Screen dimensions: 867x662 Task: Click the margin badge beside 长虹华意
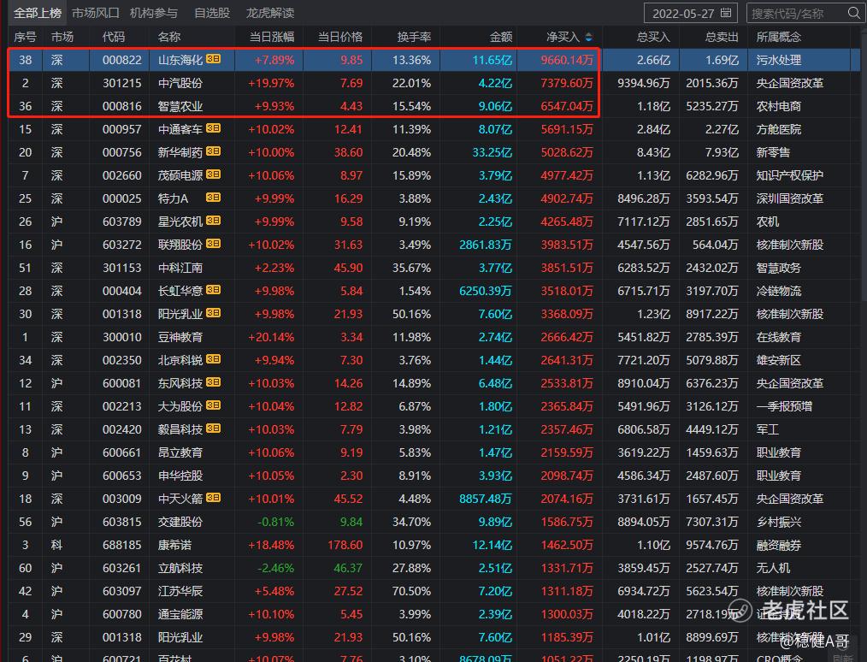[x=214, y=290]
